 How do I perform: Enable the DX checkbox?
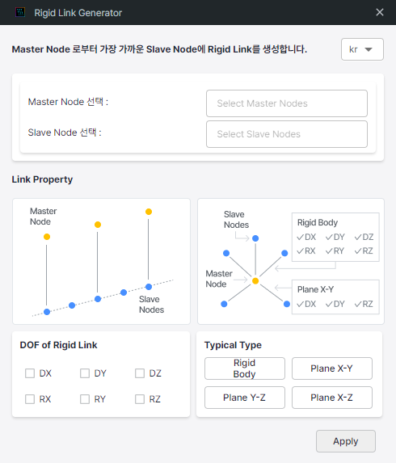[30, 373]
